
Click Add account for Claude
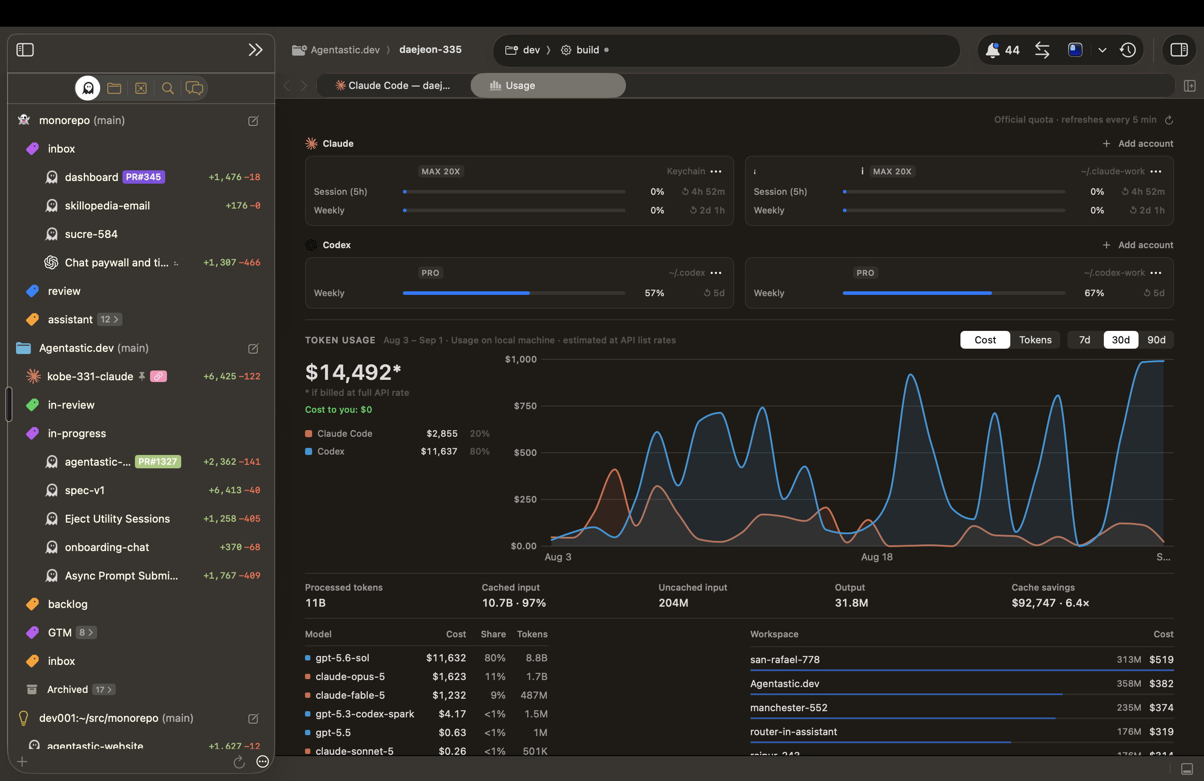(1138, 144)
